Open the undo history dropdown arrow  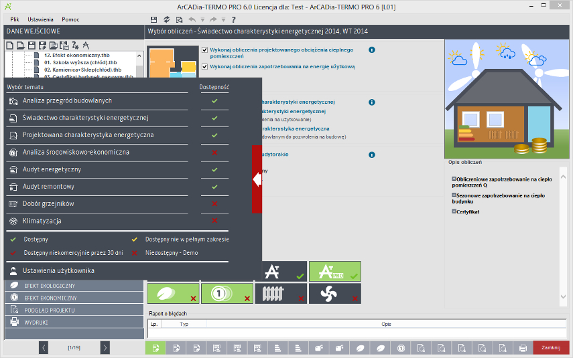coord(202,19)
